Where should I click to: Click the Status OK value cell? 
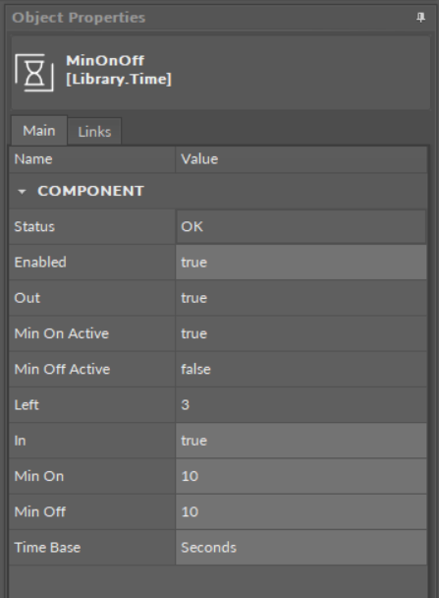(301, 226)
